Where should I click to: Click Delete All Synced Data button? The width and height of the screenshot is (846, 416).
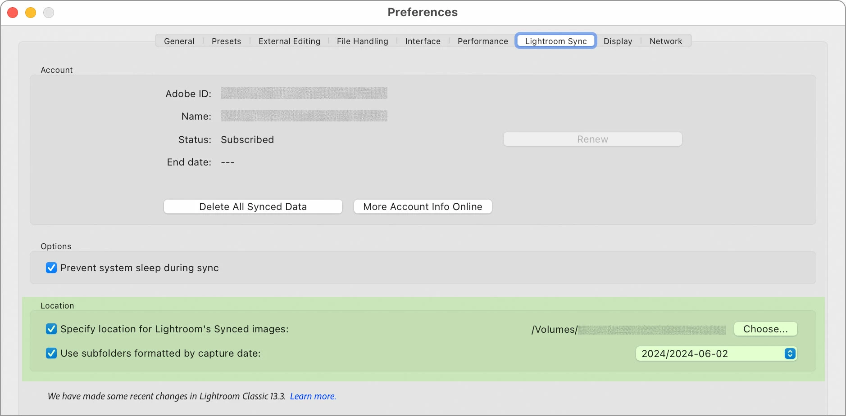point(253,206)
